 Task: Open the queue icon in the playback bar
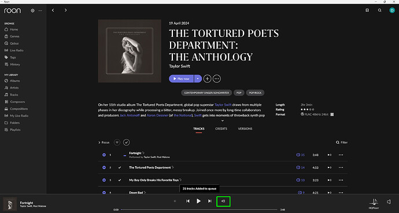(223, 201)
